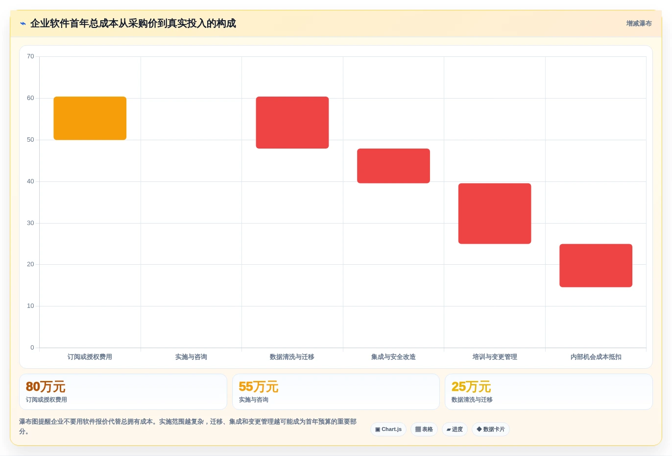Screen dimensions: 672x456
Task: Click the Chart.js chip
Action: pyautogui.click(x=388, y=430)
